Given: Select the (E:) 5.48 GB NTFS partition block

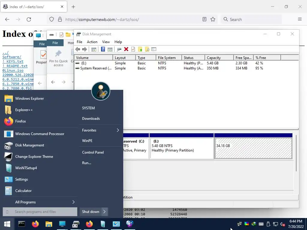Looking at the screenshot, I should [181, 148].
